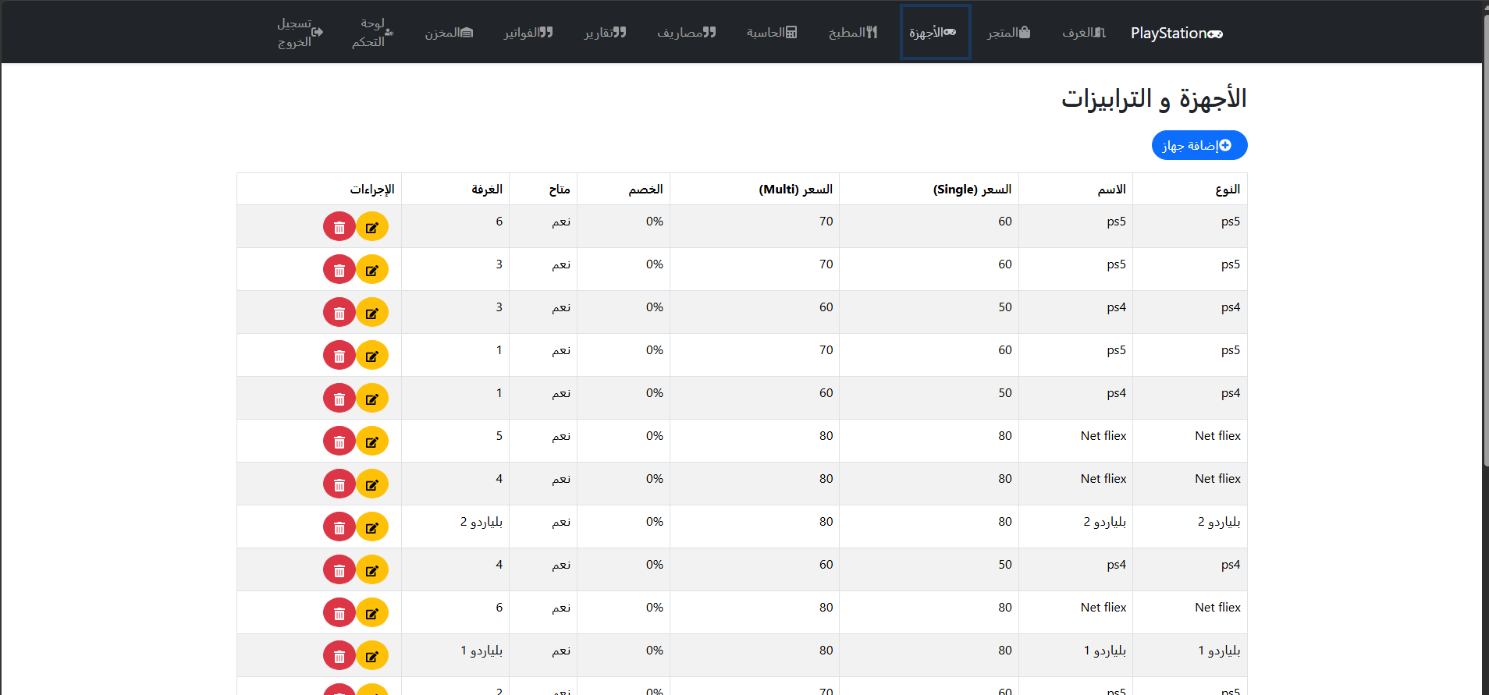Delete the Net fliex device in room 5
Viewport: 1489px width, 695px height.
point(339,441)
